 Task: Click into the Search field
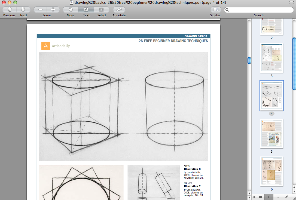(259, 10)
